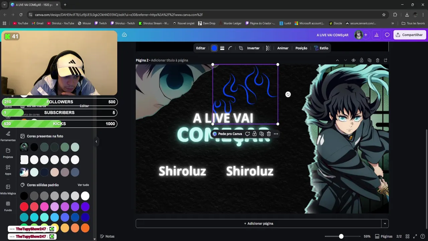Select the orange default color swatch
Screen dimensions: 428x241
[x=85, y=228]
